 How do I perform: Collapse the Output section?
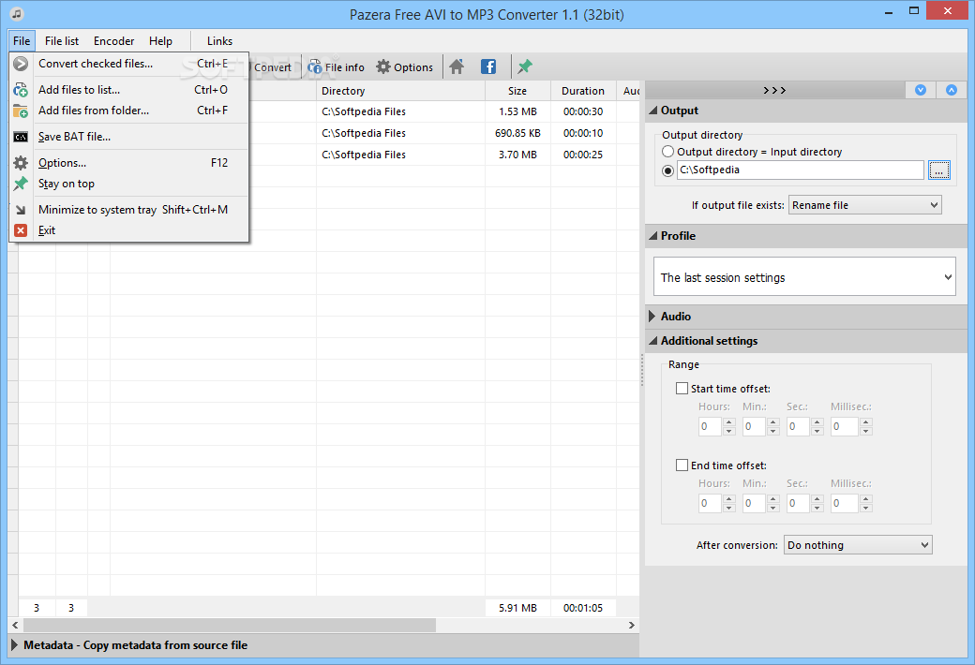[x=652, y=111]
